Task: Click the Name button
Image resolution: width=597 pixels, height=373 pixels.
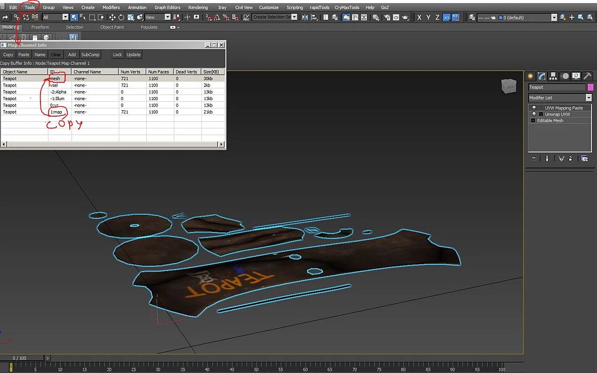Action: pos(39,55)
